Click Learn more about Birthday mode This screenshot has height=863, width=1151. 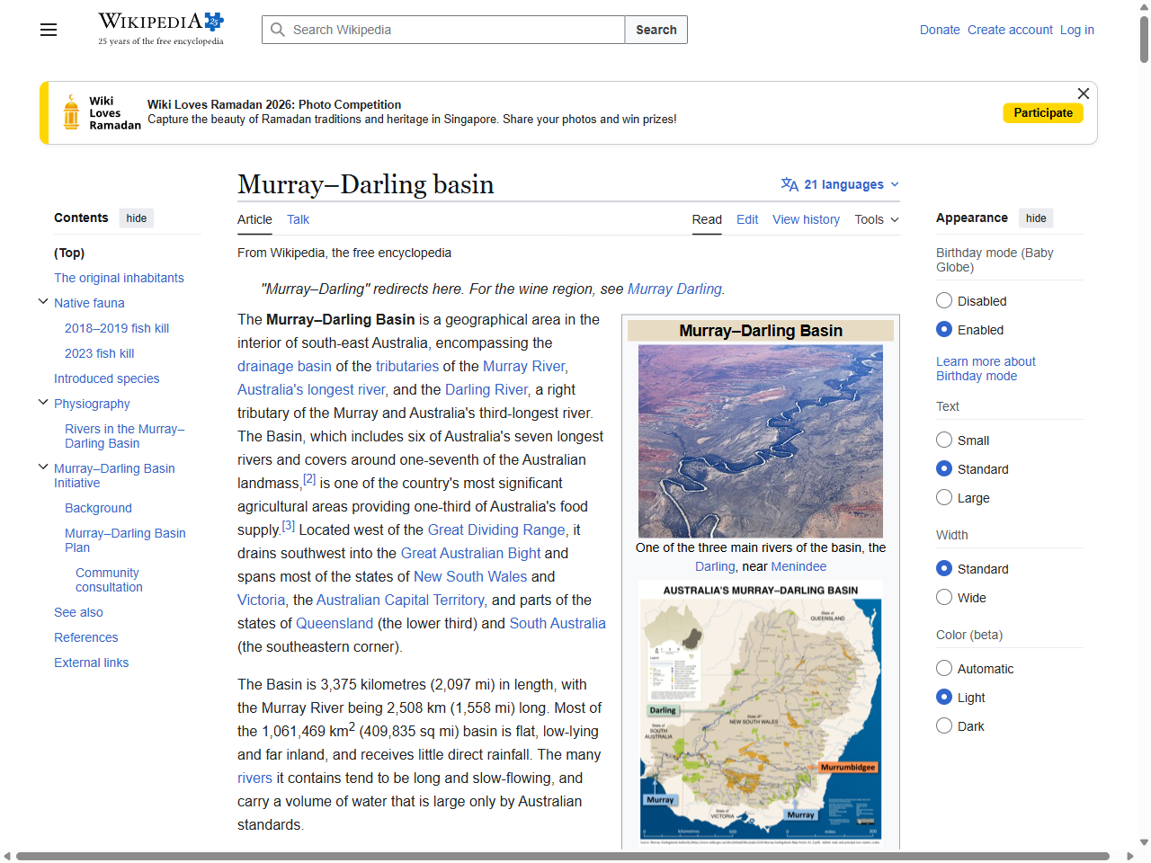[986, 369]
